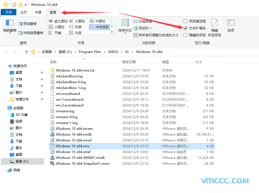Screen dimensions: 259x193
Task: Select the Windows 10 x64.vmdk disk icon
Action: (52, 134)
